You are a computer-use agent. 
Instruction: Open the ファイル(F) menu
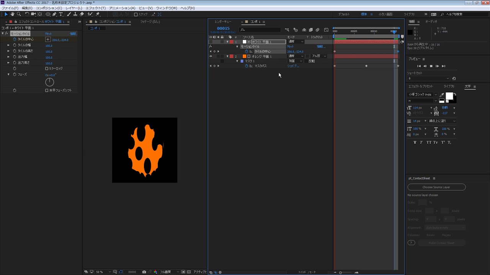click(x=10, y=8)
